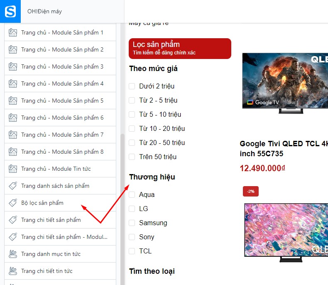Open Trang chủ - Module Sản phẩm 4
Viewport: 328px width, 285px height.
60,84
